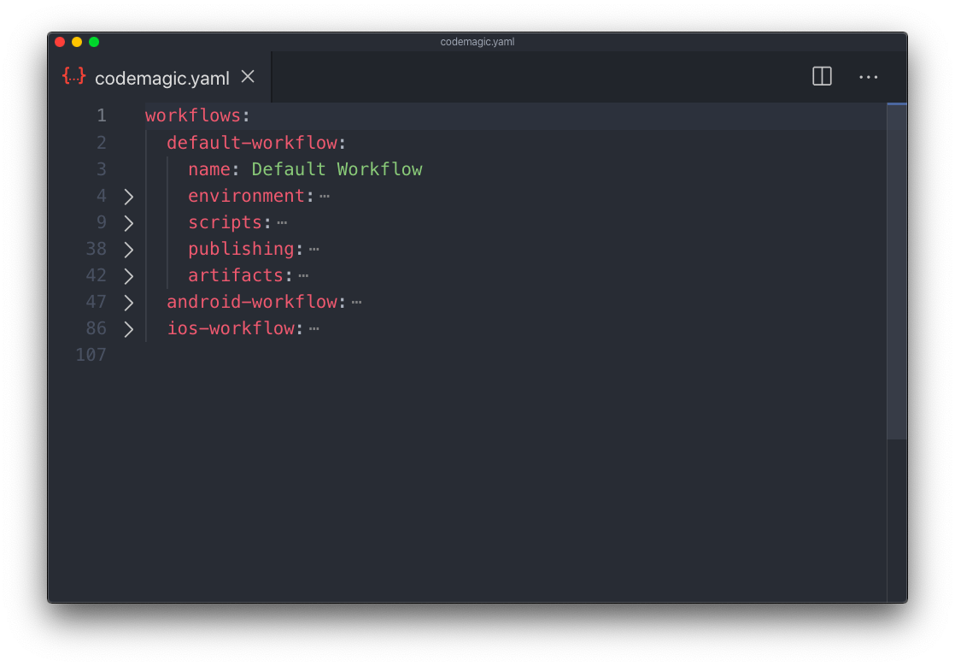Click the YAML braces icon on the tab
The height and width of the screenshot is (666, 955).
[73, 77]
